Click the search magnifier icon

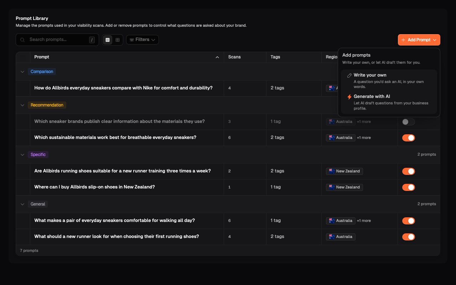tap(22, 40)
